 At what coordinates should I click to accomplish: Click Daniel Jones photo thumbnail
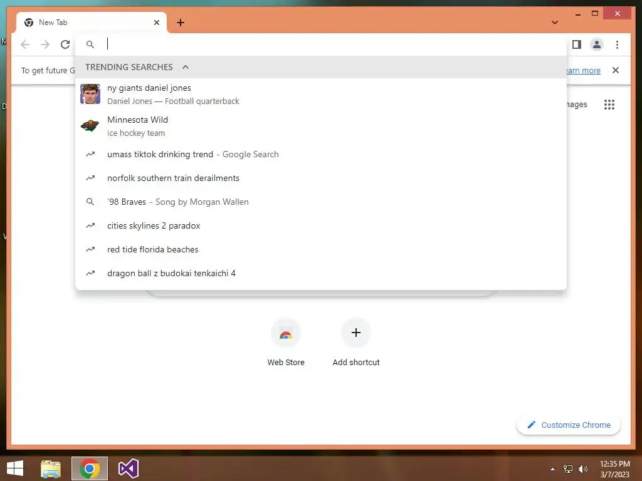click(x=90, y=94)
